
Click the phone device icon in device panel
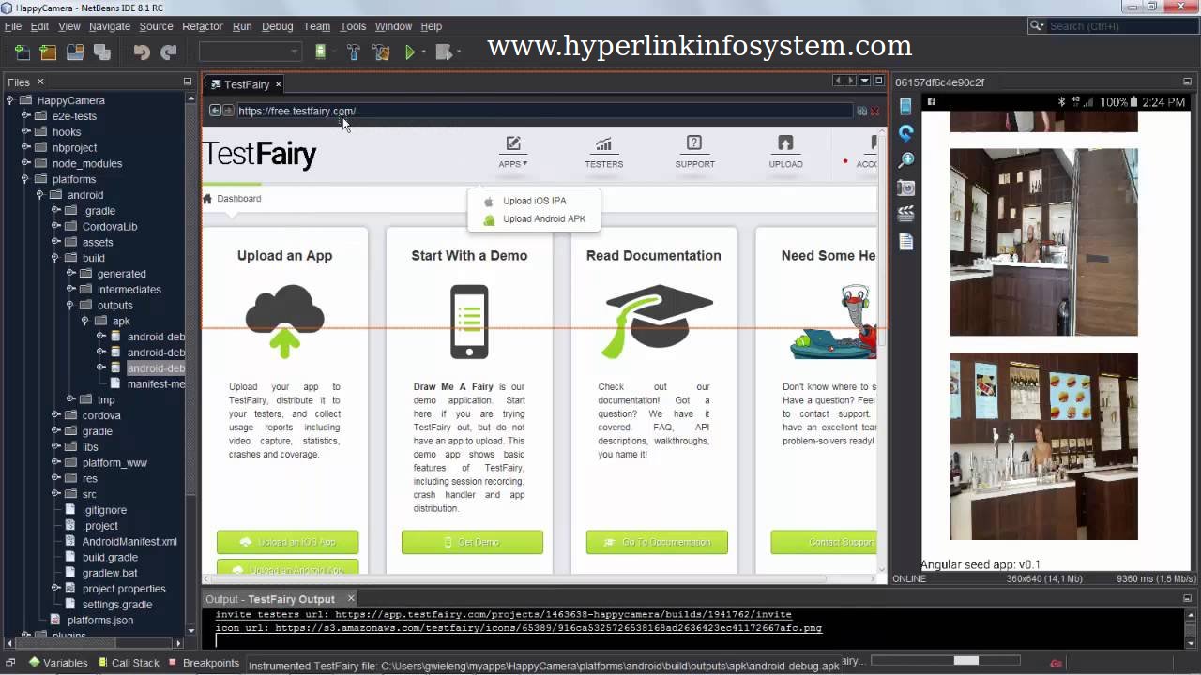coord(905,106)
